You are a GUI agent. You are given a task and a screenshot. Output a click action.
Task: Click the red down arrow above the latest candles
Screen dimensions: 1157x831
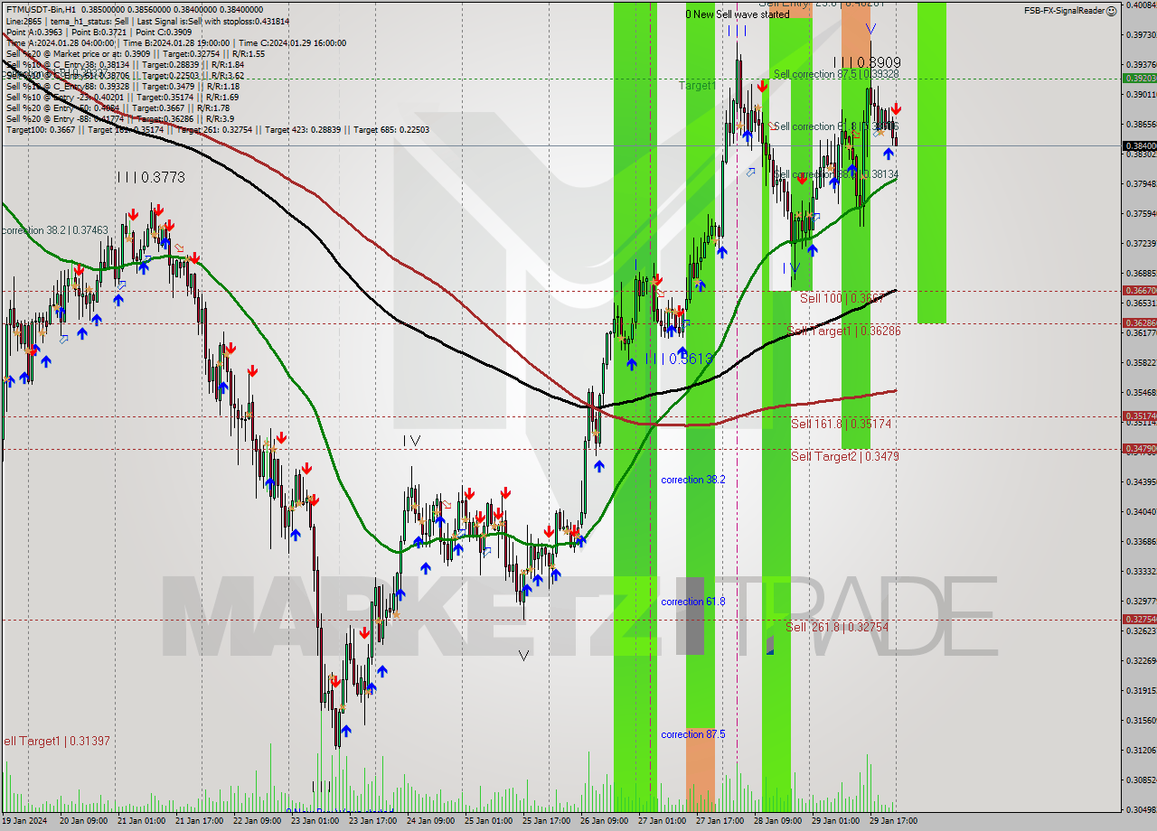click(x=895, y=109)
